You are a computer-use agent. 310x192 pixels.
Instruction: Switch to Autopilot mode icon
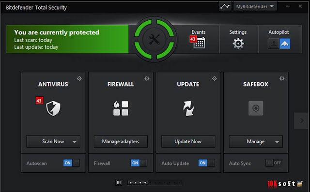pos(285,44)
